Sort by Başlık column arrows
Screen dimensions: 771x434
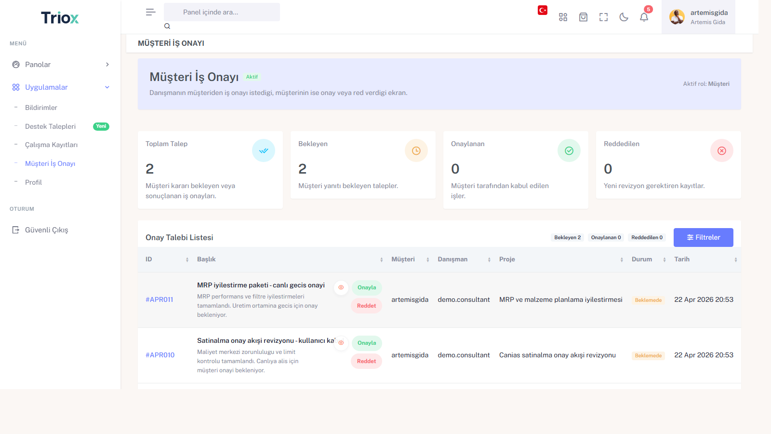click(382, 260)
